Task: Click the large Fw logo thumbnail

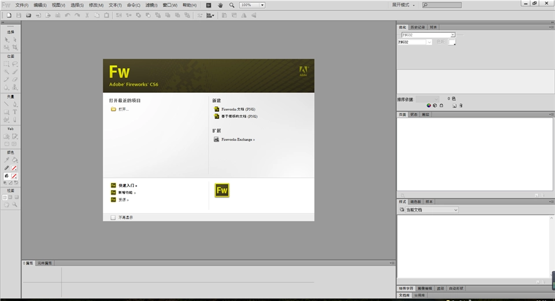Action: (x=222, y=190)
